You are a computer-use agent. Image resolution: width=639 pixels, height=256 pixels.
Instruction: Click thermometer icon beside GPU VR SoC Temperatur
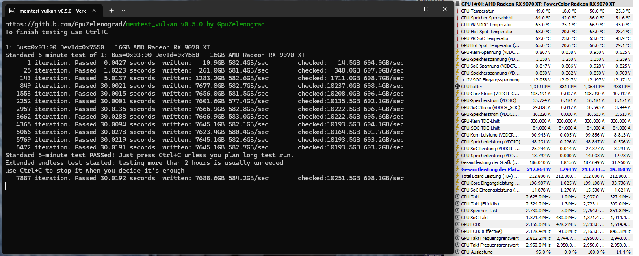(x=457, y=38)
